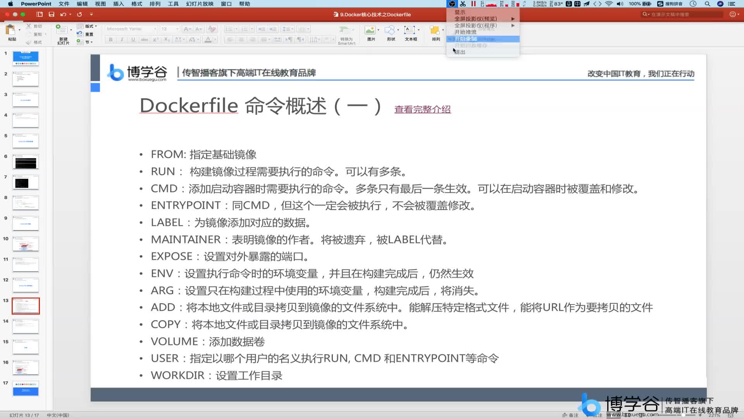The width and height of the screenshot is (744, 419).
Task: Click the Copy (复制) button
Action: [x=35, y=34]
